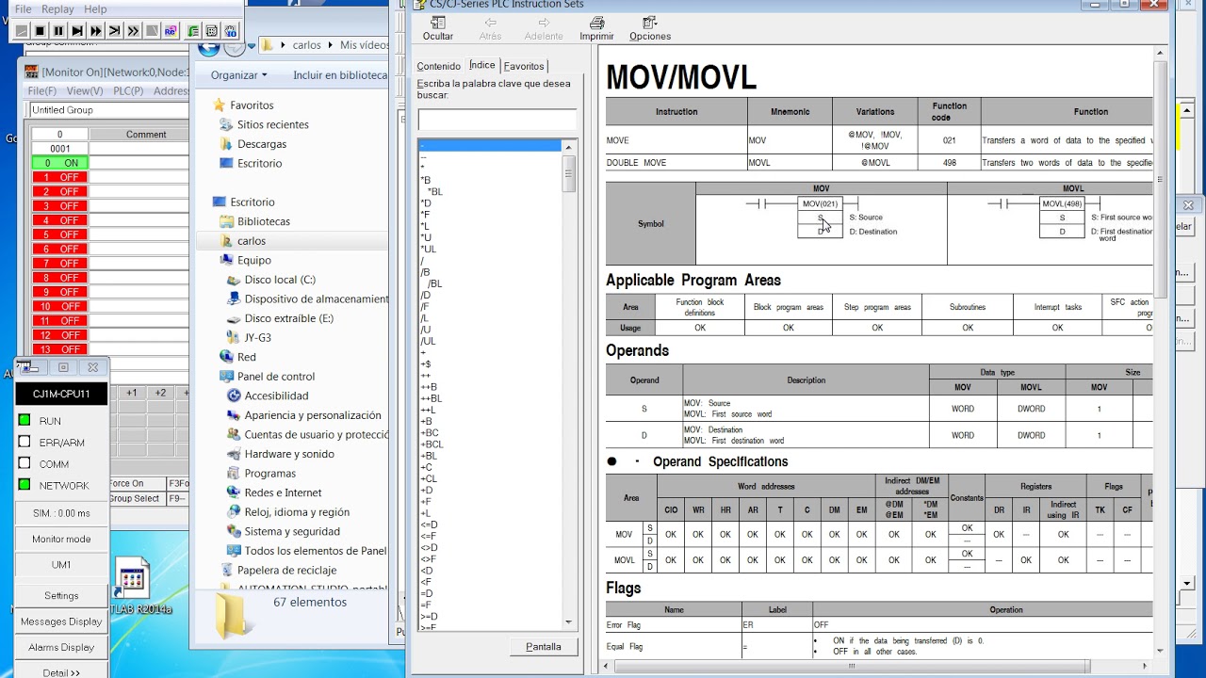The height and width of the screenshot is (678, 1206).
Task: Click the green '0 ON' bit cell
Action: (59, 163)
